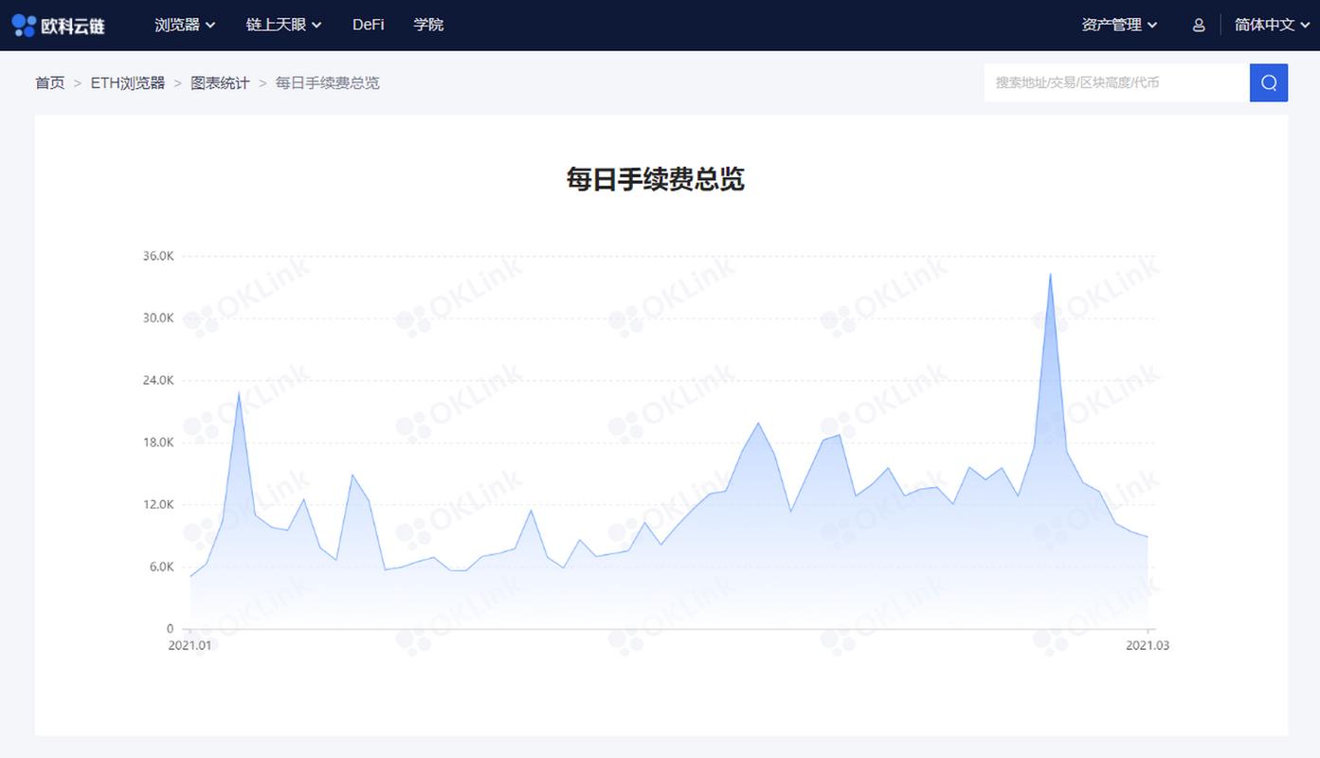Go to the 学院 page
This screenshot has width=1320, height=758.
(x=428, y=25)
